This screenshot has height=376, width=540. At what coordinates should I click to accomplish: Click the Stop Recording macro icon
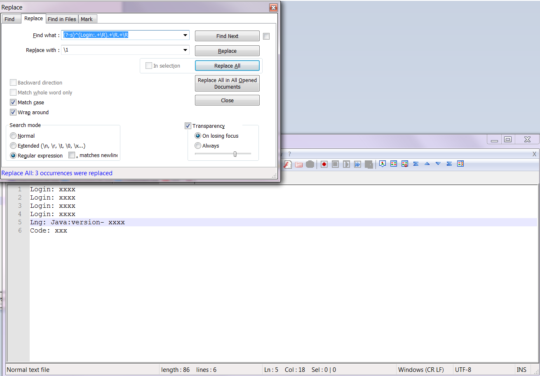point(335,164)
